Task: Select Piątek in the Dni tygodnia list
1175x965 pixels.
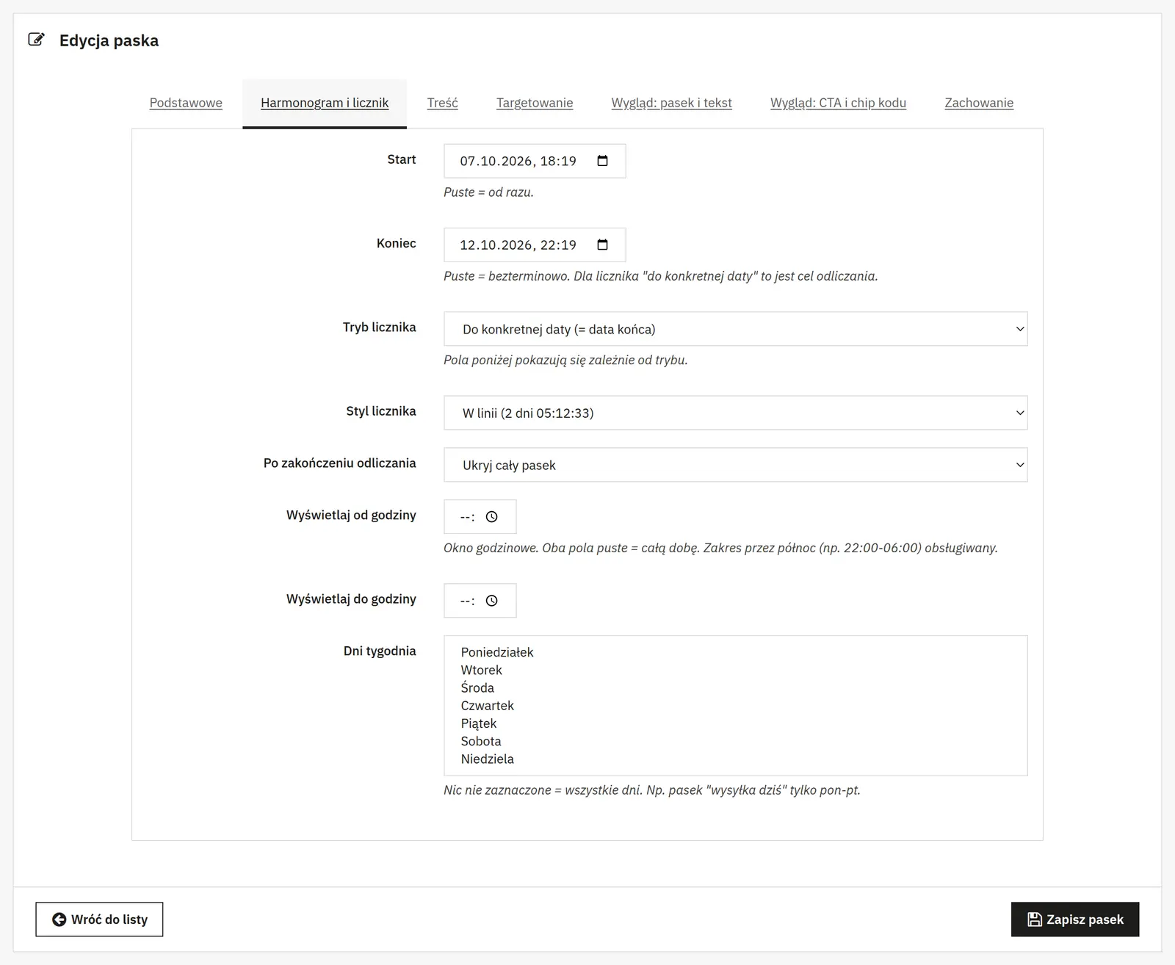Action: [735, 723]
